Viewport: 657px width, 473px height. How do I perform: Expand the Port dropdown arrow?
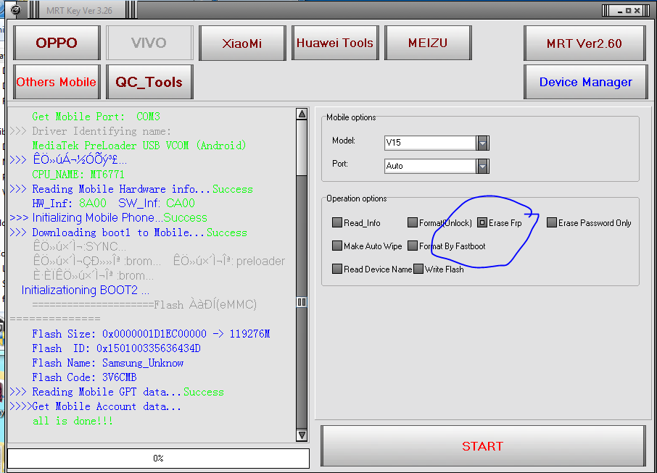pos(482,166)
